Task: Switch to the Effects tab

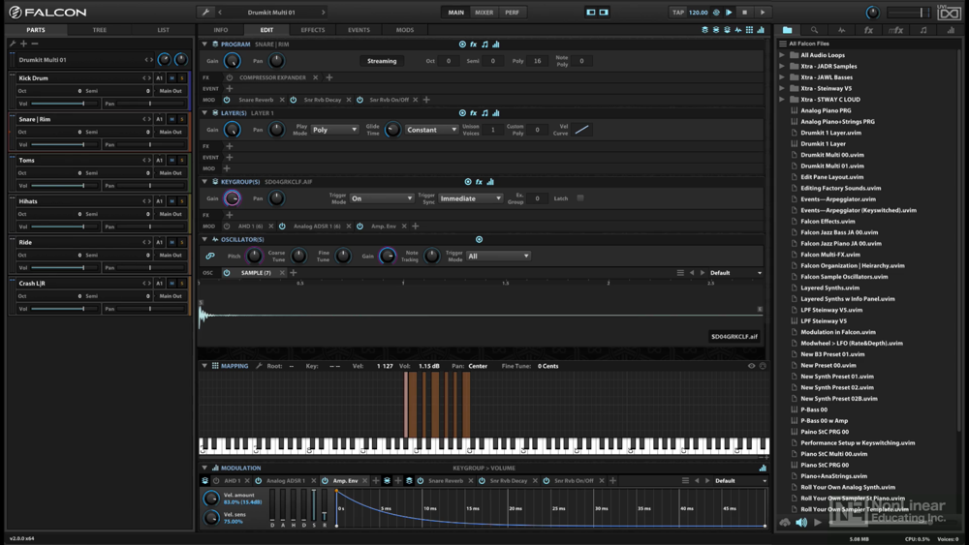Action: click(x=312, y=30)
